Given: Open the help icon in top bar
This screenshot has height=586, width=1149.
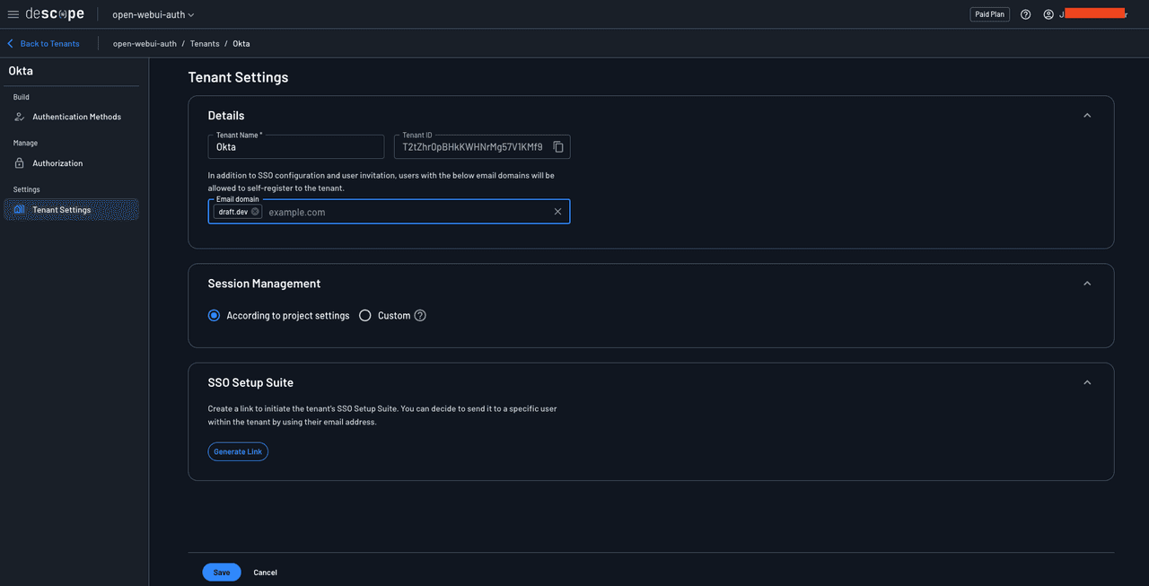Looking at the screenshot, I should click(1025, 14).
